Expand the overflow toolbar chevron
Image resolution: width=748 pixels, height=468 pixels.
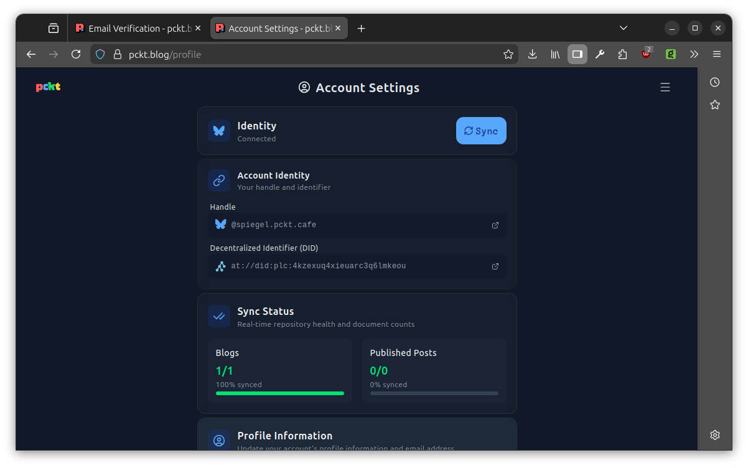(694, 54)
